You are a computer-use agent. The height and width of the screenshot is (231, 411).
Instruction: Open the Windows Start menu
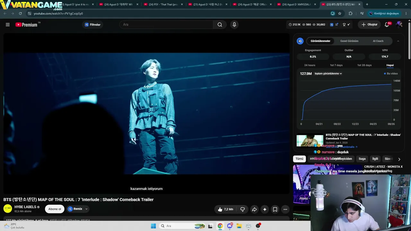pos(153,226)
